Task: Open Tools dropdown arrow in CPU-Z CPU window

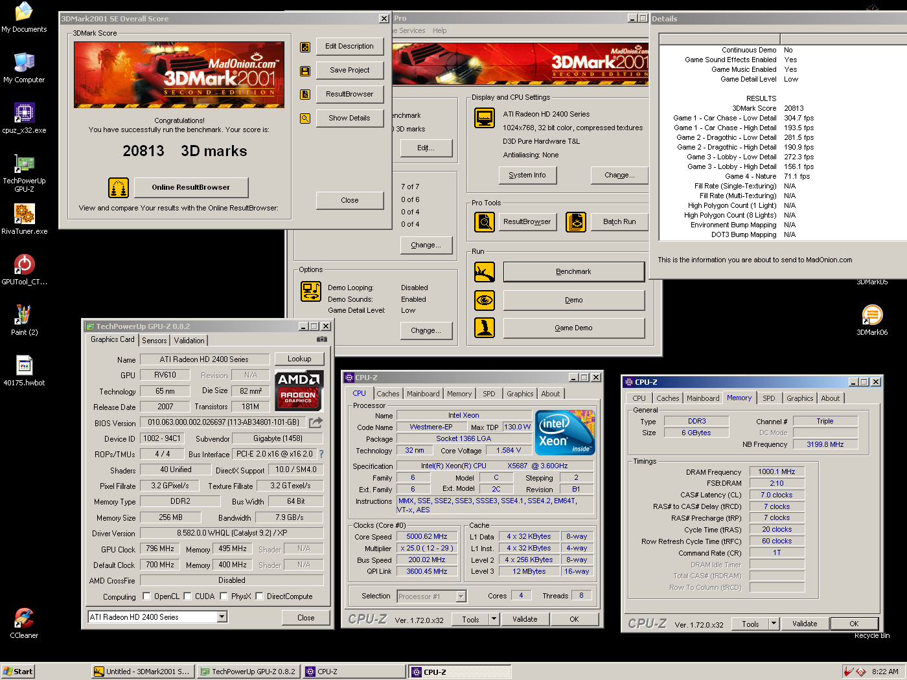Action: 494,619
